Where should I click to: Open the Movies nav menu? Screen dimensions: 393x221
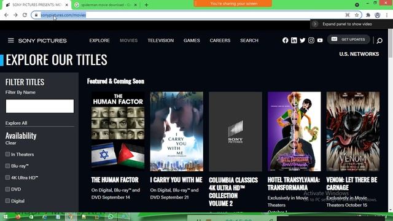(x=128, y=41)
